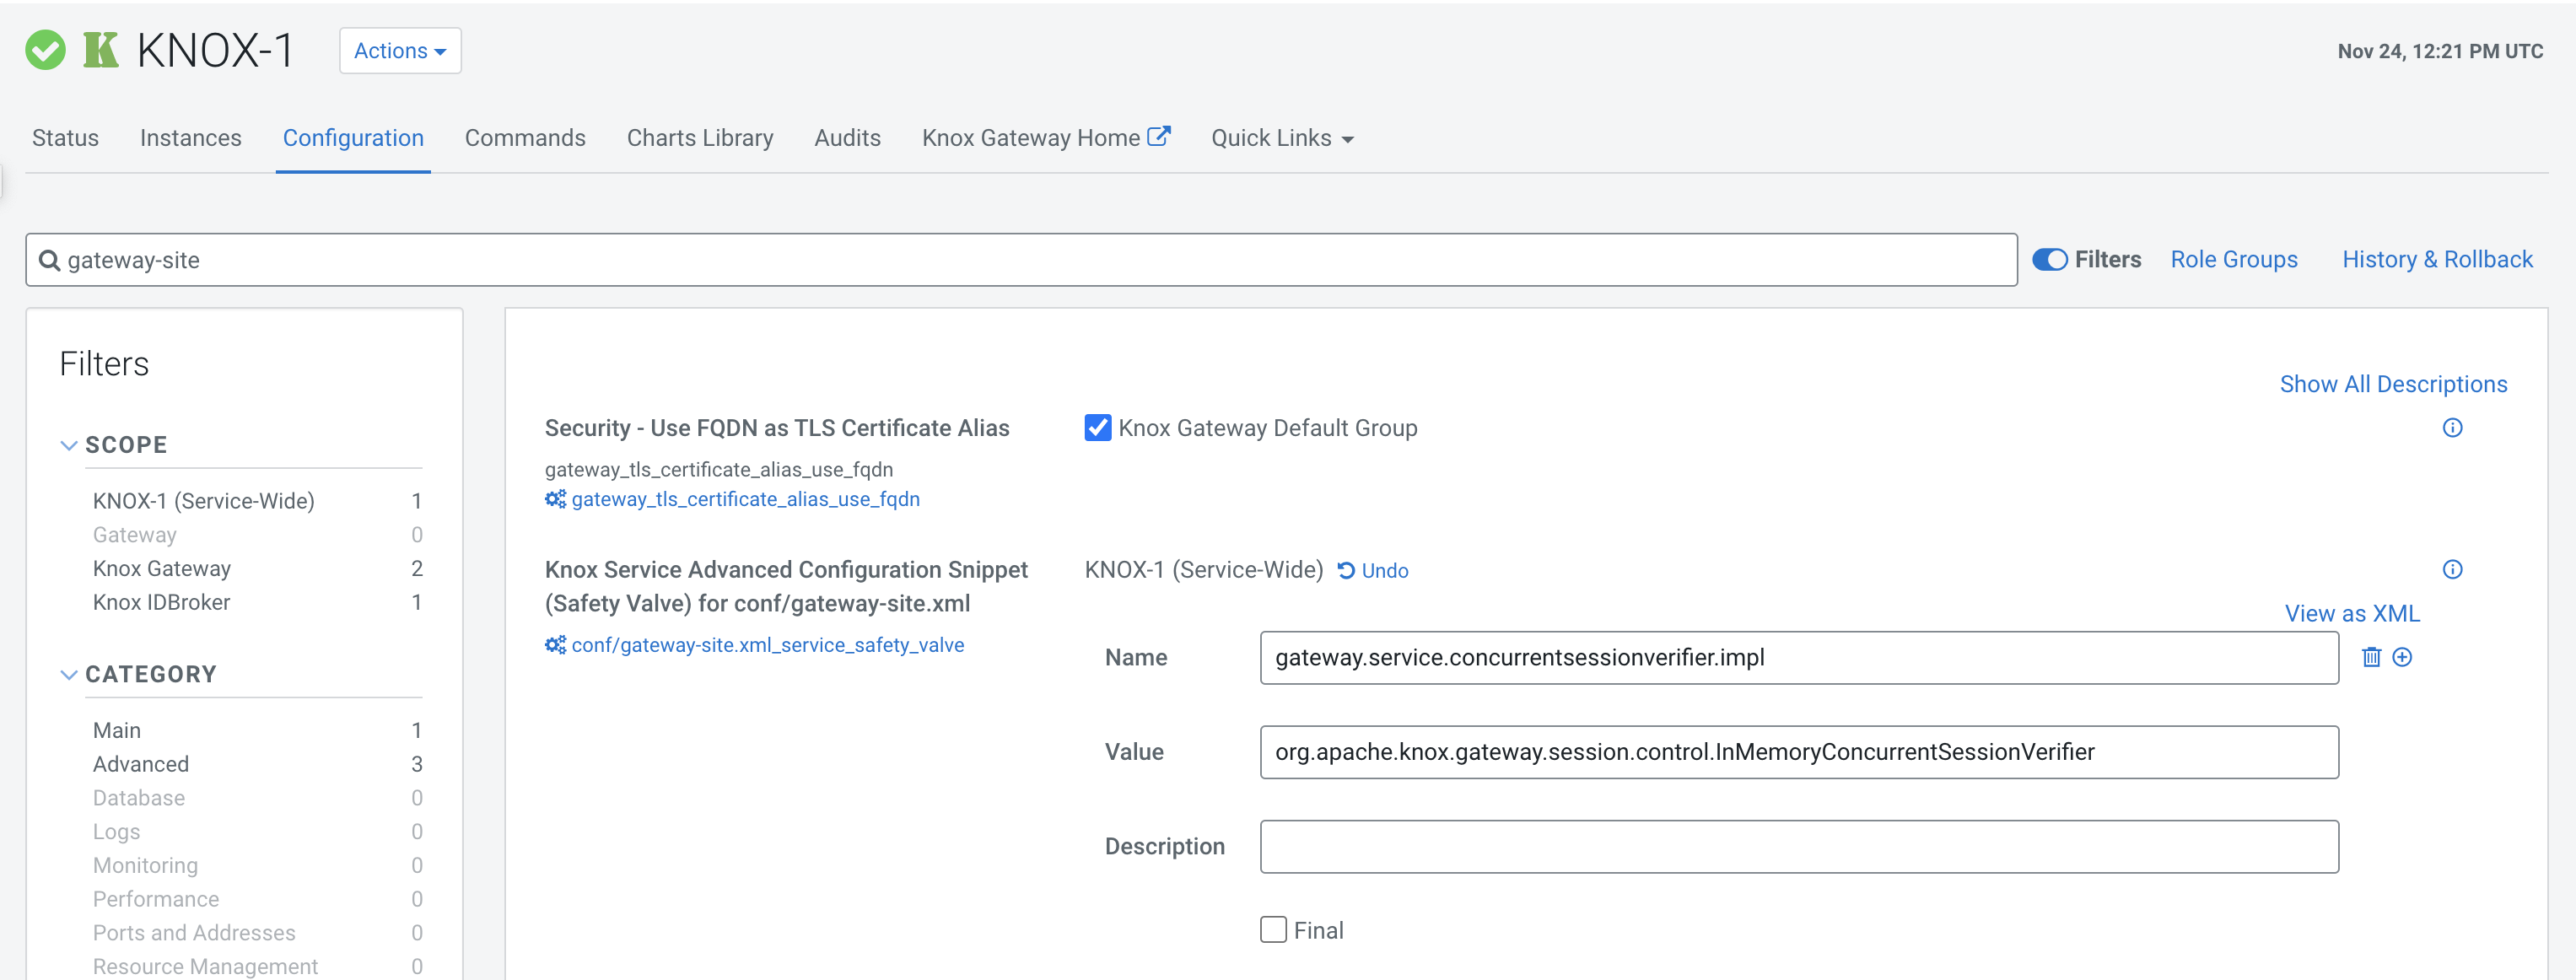The image size is (2576, 980).
Task: Switch to the Instances tab
Action: click(x=191, y=138)
